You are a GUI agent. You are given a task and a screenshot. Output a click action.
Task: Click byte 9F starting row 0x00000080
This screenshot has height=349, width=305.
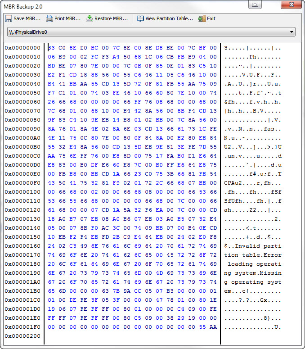51,120
